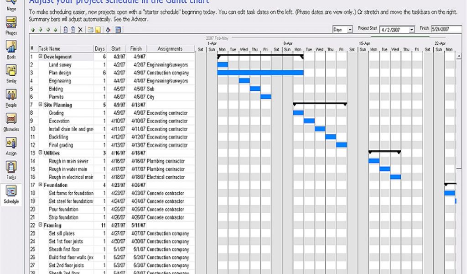Open the Goals step icon
This screenshot has height=274, width=467.
11,47
